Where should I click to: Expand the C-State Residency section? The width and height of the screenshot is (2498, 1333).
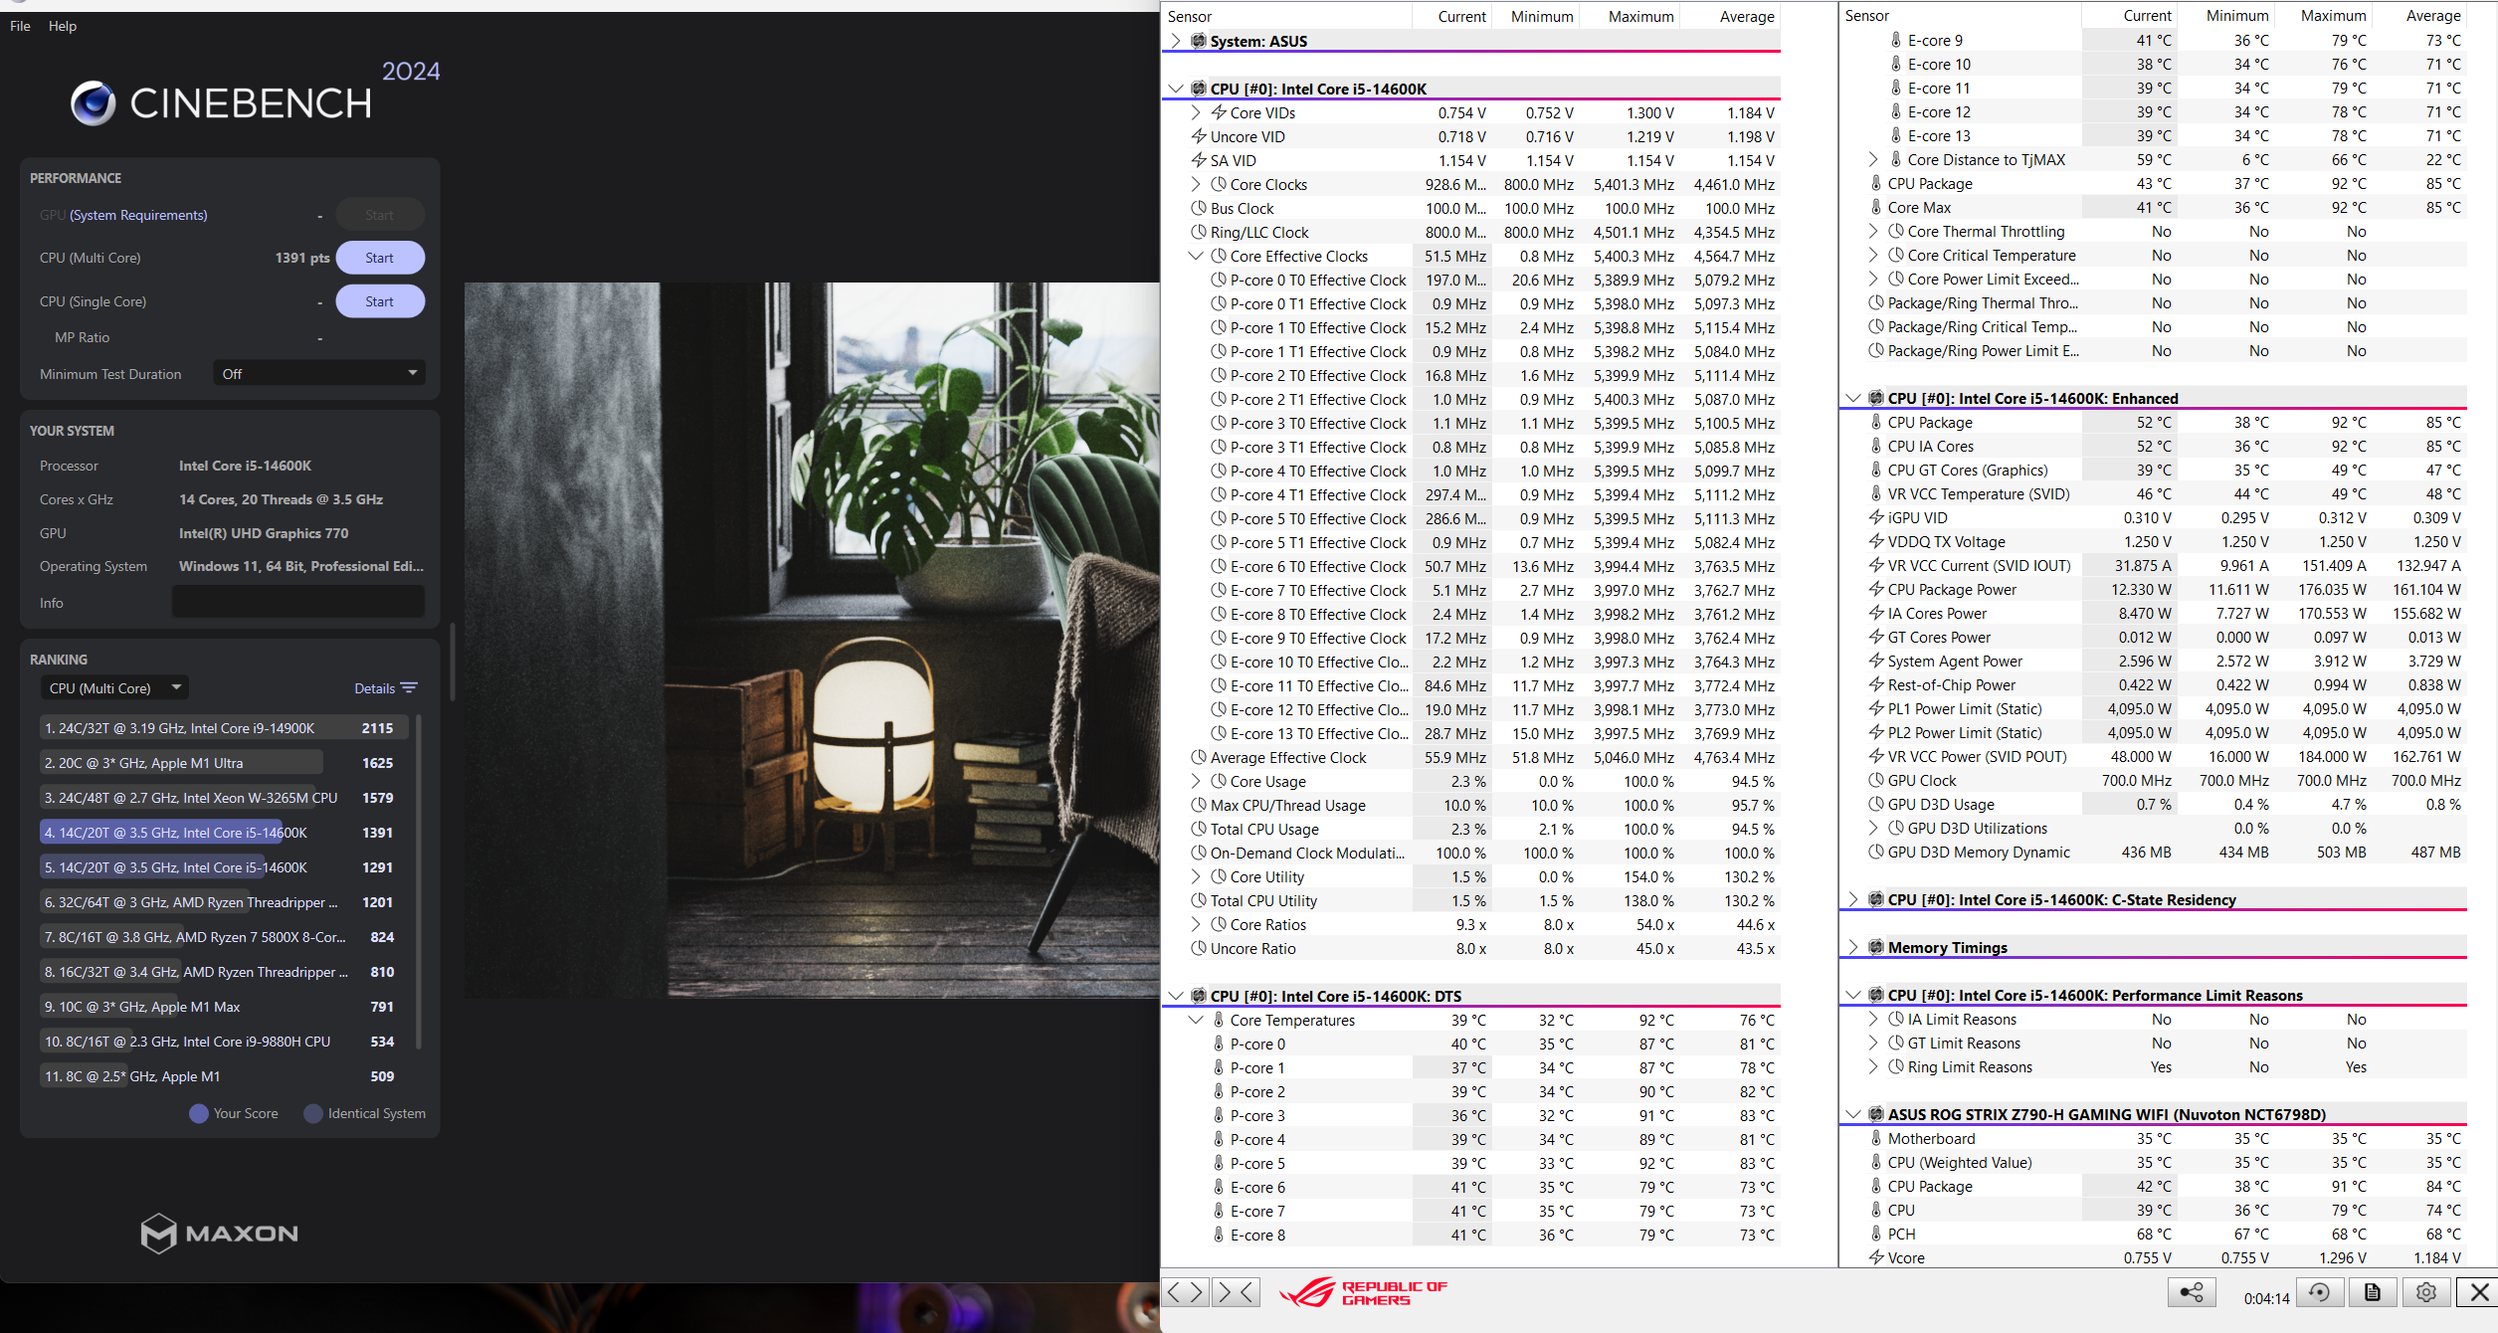pyautogui.click(x=1852, y=899)
